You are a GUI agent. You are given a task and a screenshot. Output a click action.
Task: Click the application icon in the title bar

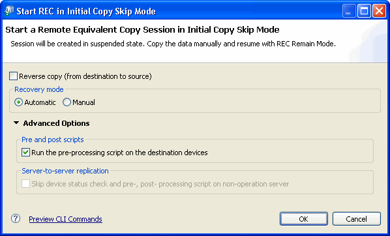point(9,11)
